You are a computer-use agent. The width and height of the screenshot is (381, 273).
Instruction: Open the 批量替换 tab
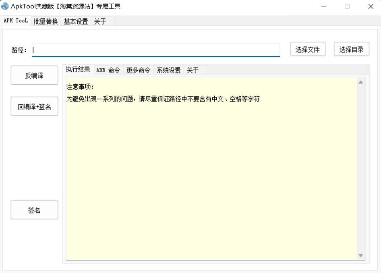point(46,21)
